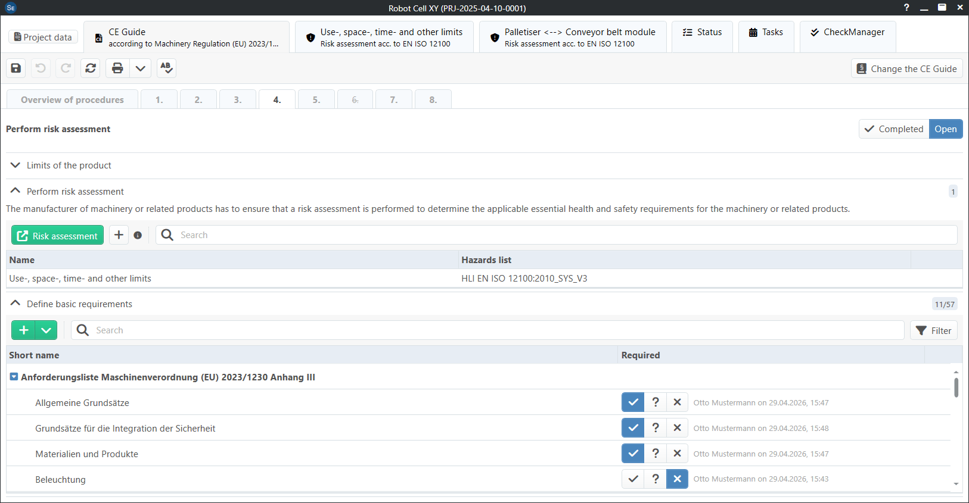This screenshot has height=503, width=969.
Task: Open the green Risk assessment button
Action: pos(57,235)
